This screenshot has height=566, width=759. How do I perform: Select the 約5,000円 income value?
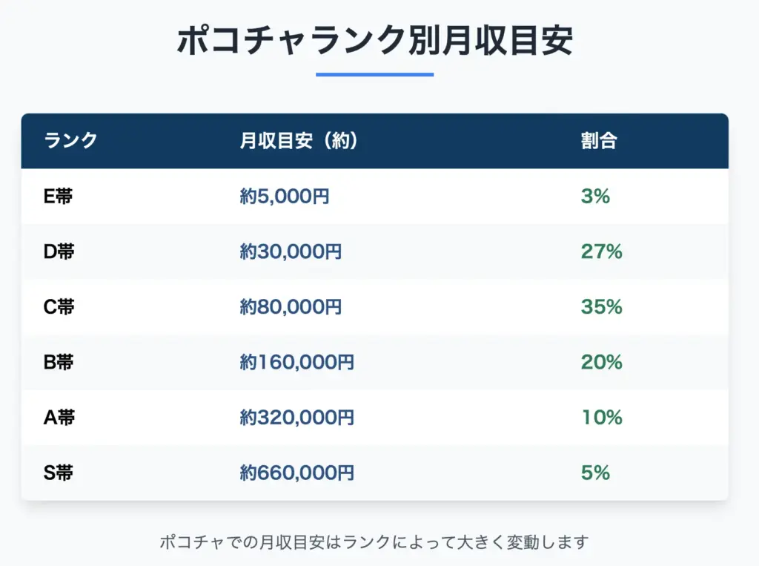pyautogui.click(x=285, y=197)
